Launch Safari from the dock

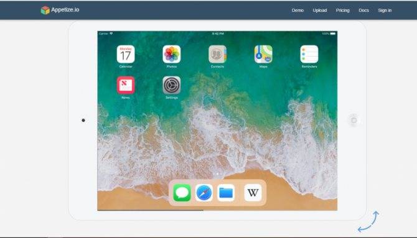point(204,193)
